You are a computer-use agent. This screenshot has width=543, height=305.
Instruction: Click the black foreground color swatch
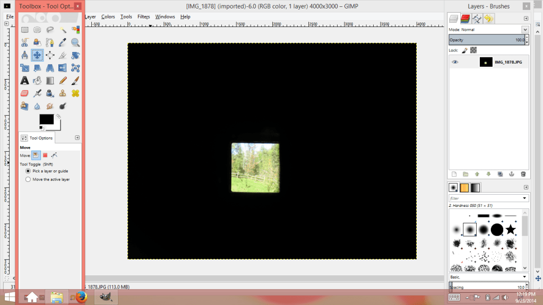(46, 120)
